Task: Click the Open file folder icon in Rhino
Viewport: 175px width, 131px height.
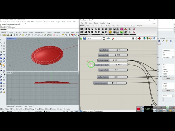Action: pyautogui.click(x=5, y=35)
